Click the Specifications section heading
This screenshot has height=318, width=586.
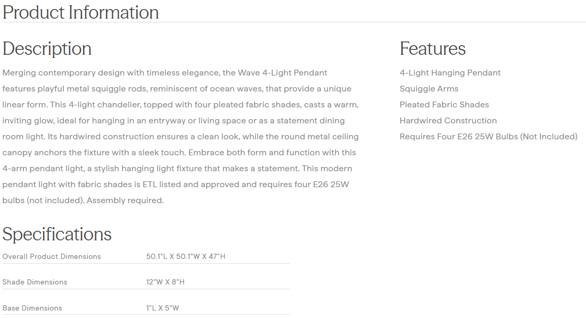coord(57,234)
